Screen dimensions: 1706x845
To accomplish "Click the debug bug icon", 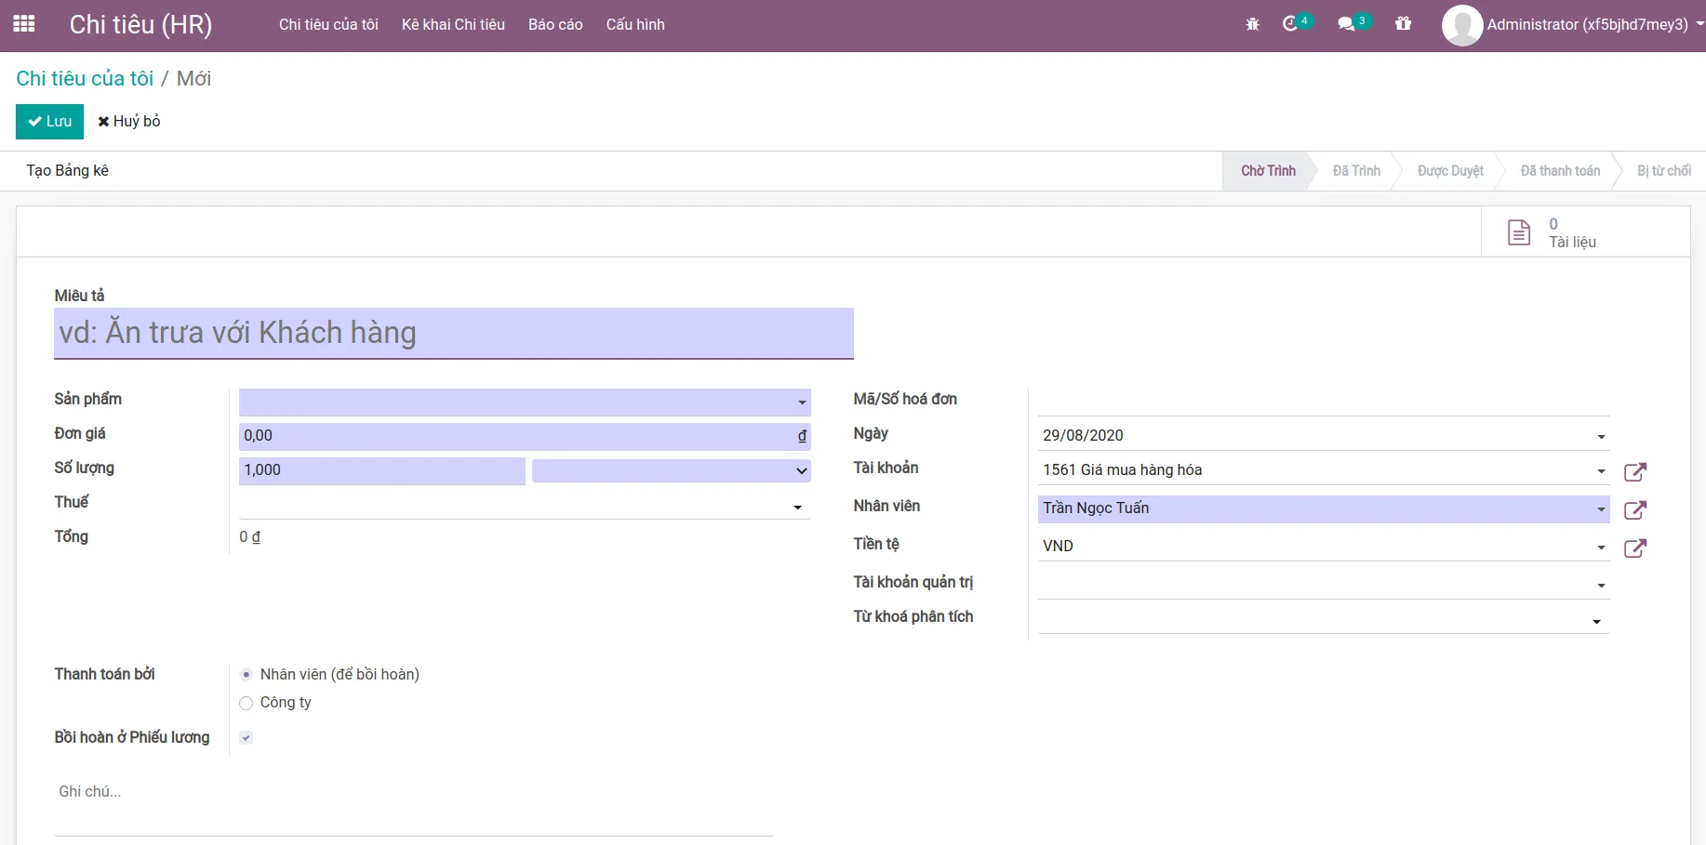I will [1252, 24].
